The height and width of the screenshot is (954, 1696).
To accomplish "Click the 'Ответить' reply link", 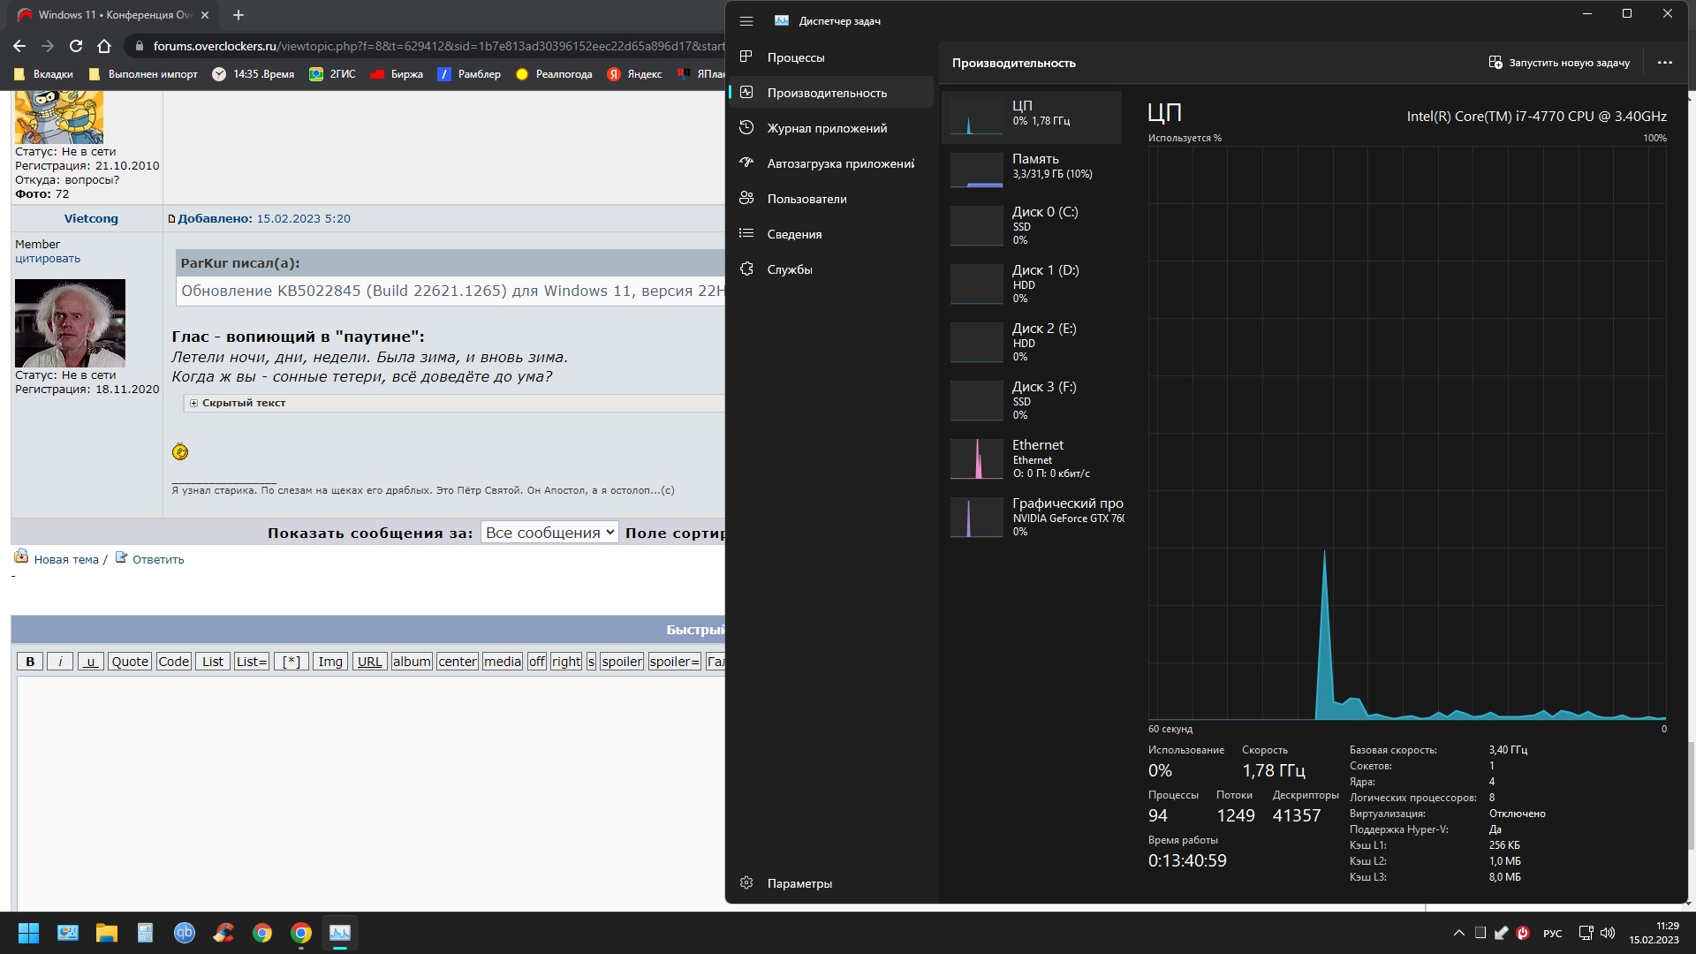I will coord(158,559).
